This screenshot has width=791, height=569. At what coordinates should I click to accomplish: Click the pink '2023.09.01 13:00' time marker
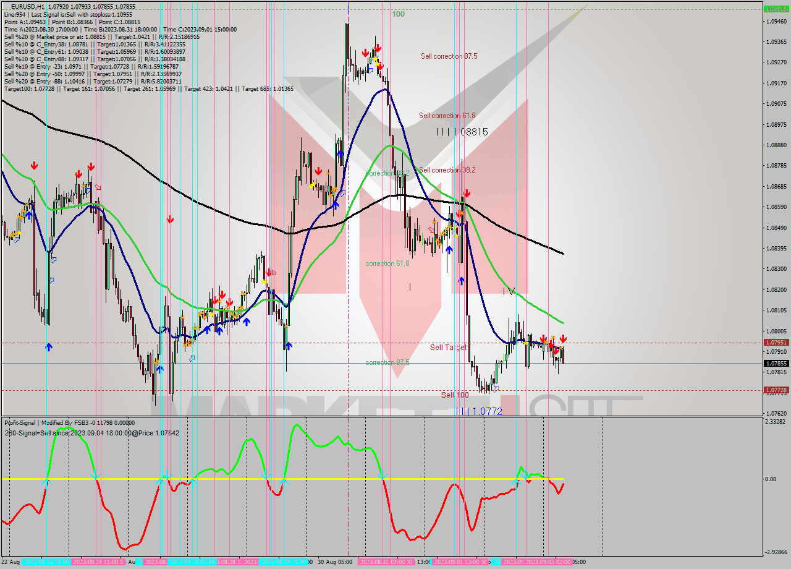point(462,562)
